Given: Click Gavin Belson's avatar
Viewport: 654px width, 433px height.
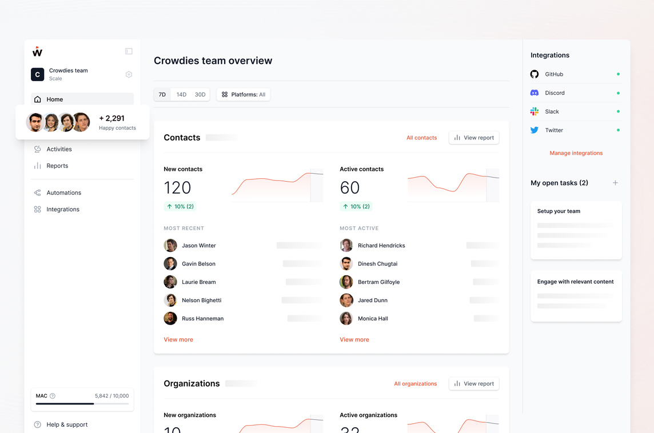Looking at the screenshot, I should pyautogui.click(x=170, y=264).
